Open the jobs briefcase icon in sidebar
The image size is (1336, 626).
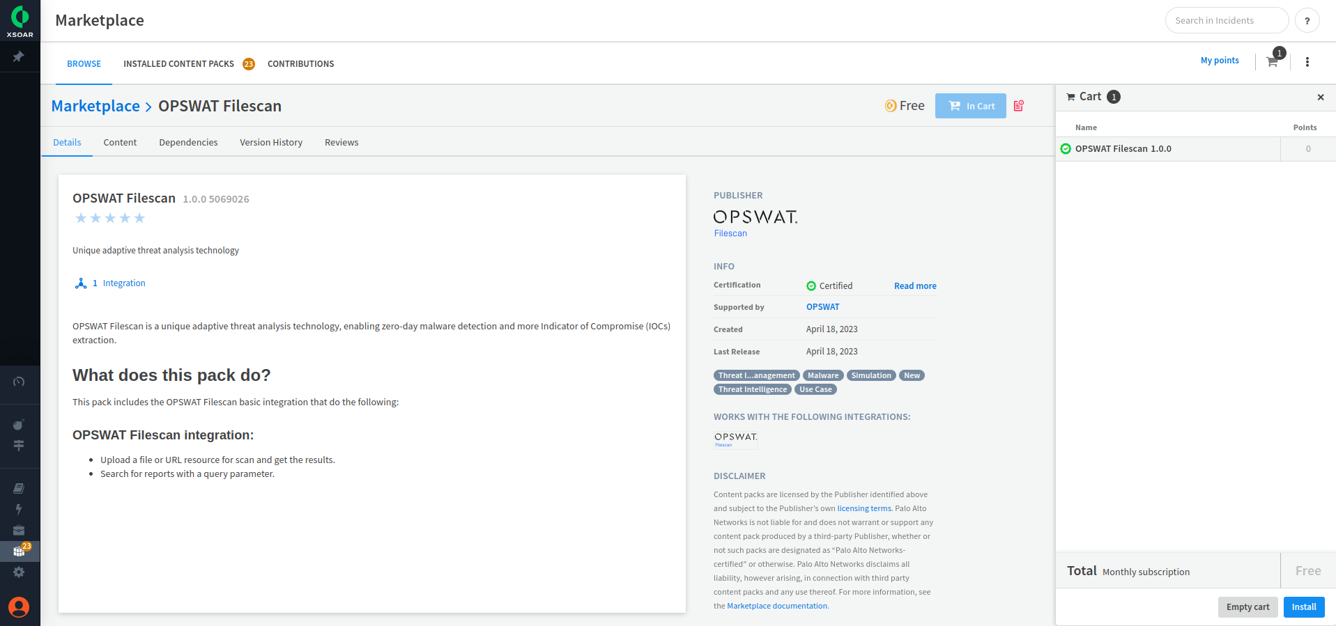click(x=19, y=531)
